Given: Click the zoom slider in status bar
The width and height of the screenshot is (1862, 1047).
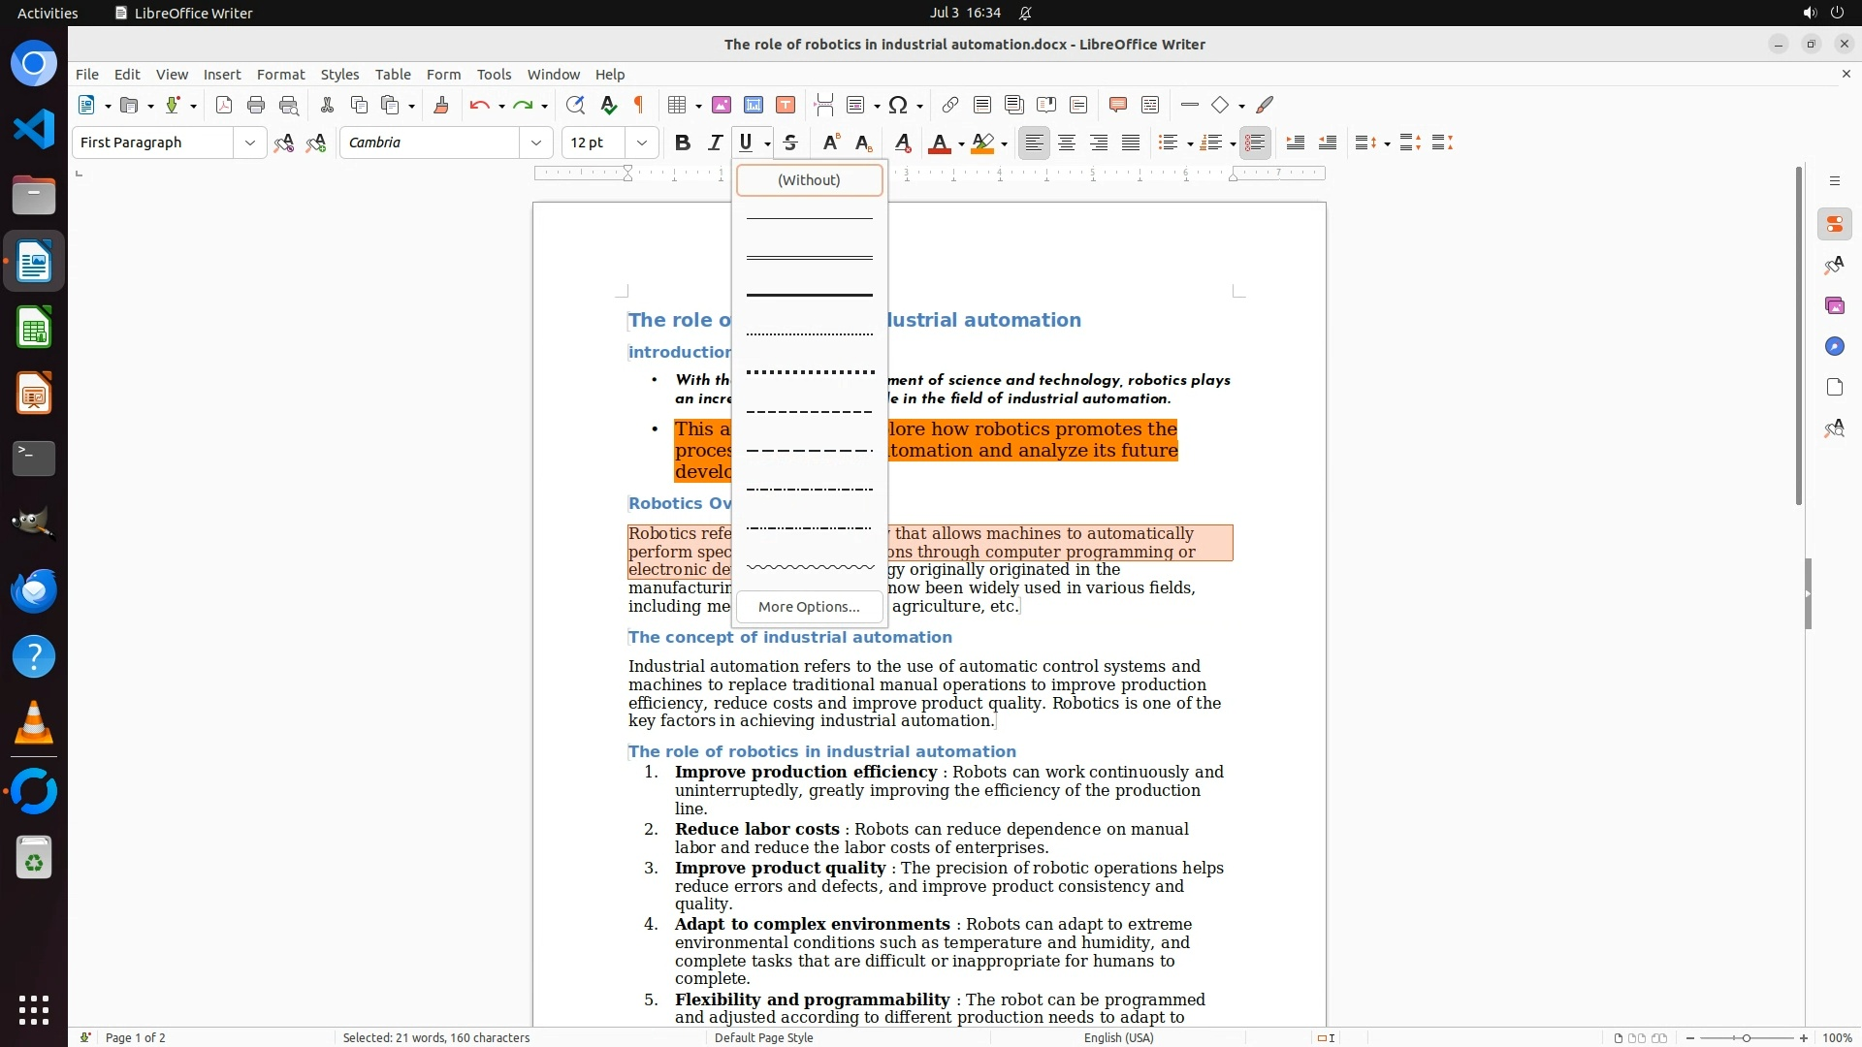Looking at the screenshot, I should coord(1746,1037).
